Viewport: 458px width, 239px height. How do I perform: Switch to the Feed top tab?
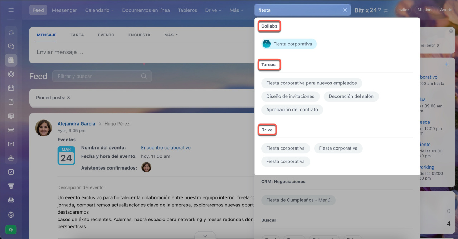(x=38, y=10)
